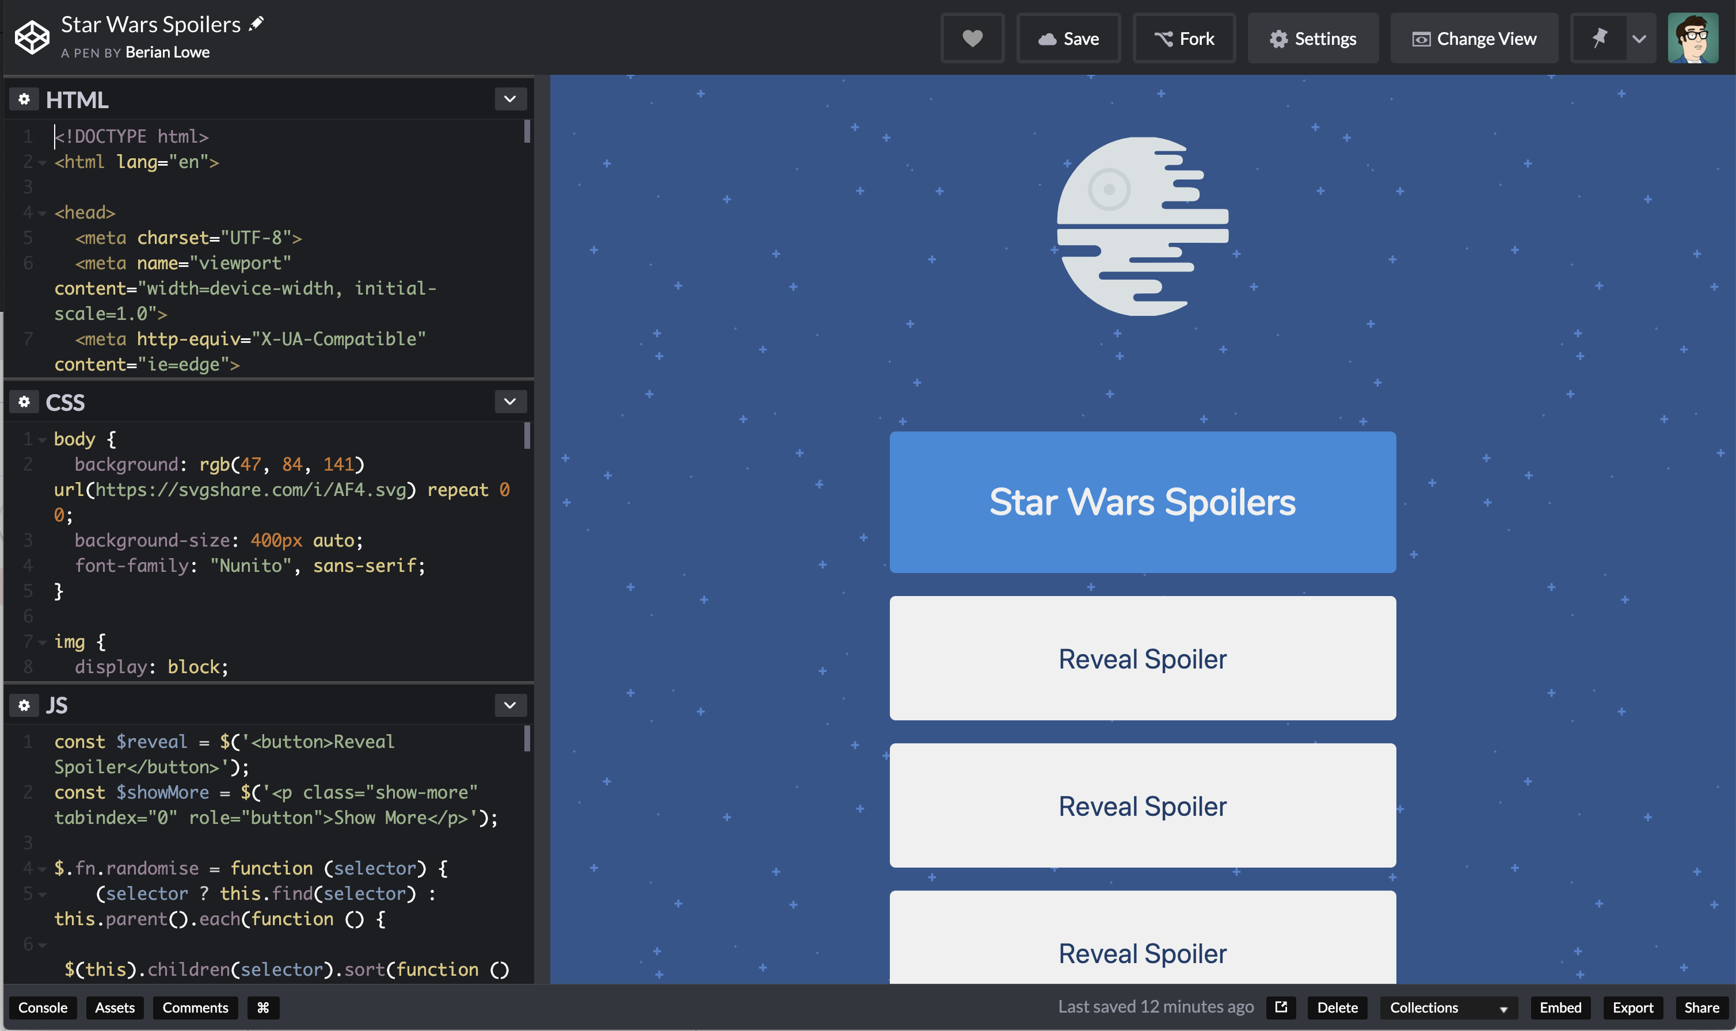Viewport: 1736px width, 1031px height.
Task: Open keyboard shortcuts command button
Action: (264, 1007)
